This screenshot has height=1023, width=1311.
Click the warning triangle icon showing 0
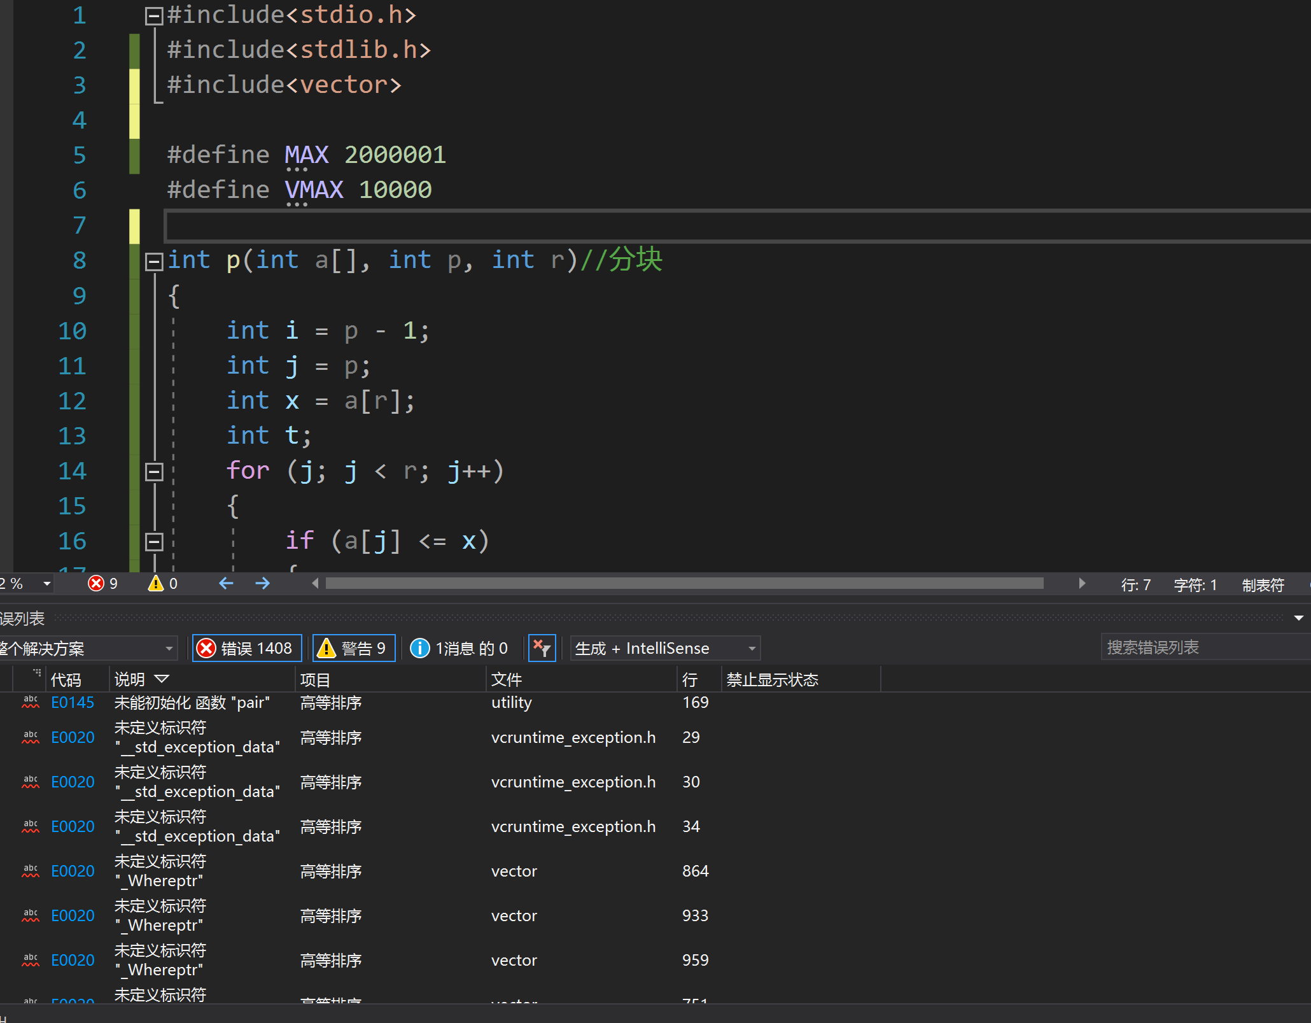(x=156, y=583)
